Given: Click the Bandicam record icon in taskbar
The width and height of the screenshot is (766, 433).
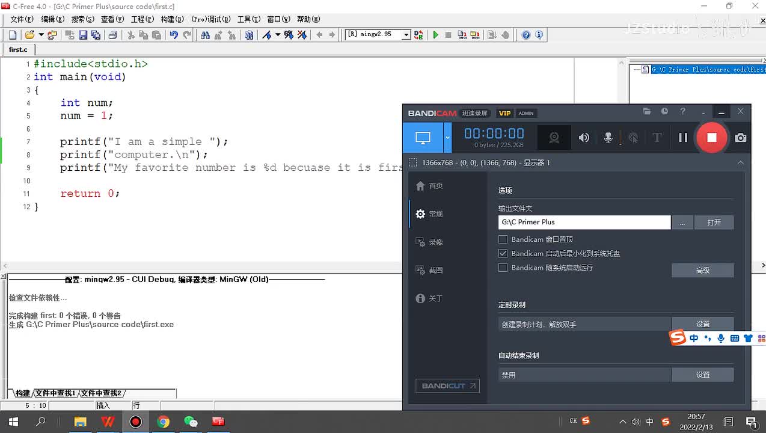Looking at the screenshot, I should click(x=135, y=422).
